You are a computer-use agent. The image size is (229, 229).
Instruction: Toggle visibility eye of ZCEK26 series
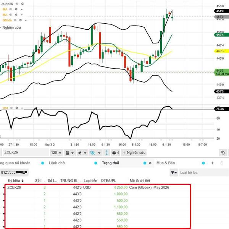[17, 3]
